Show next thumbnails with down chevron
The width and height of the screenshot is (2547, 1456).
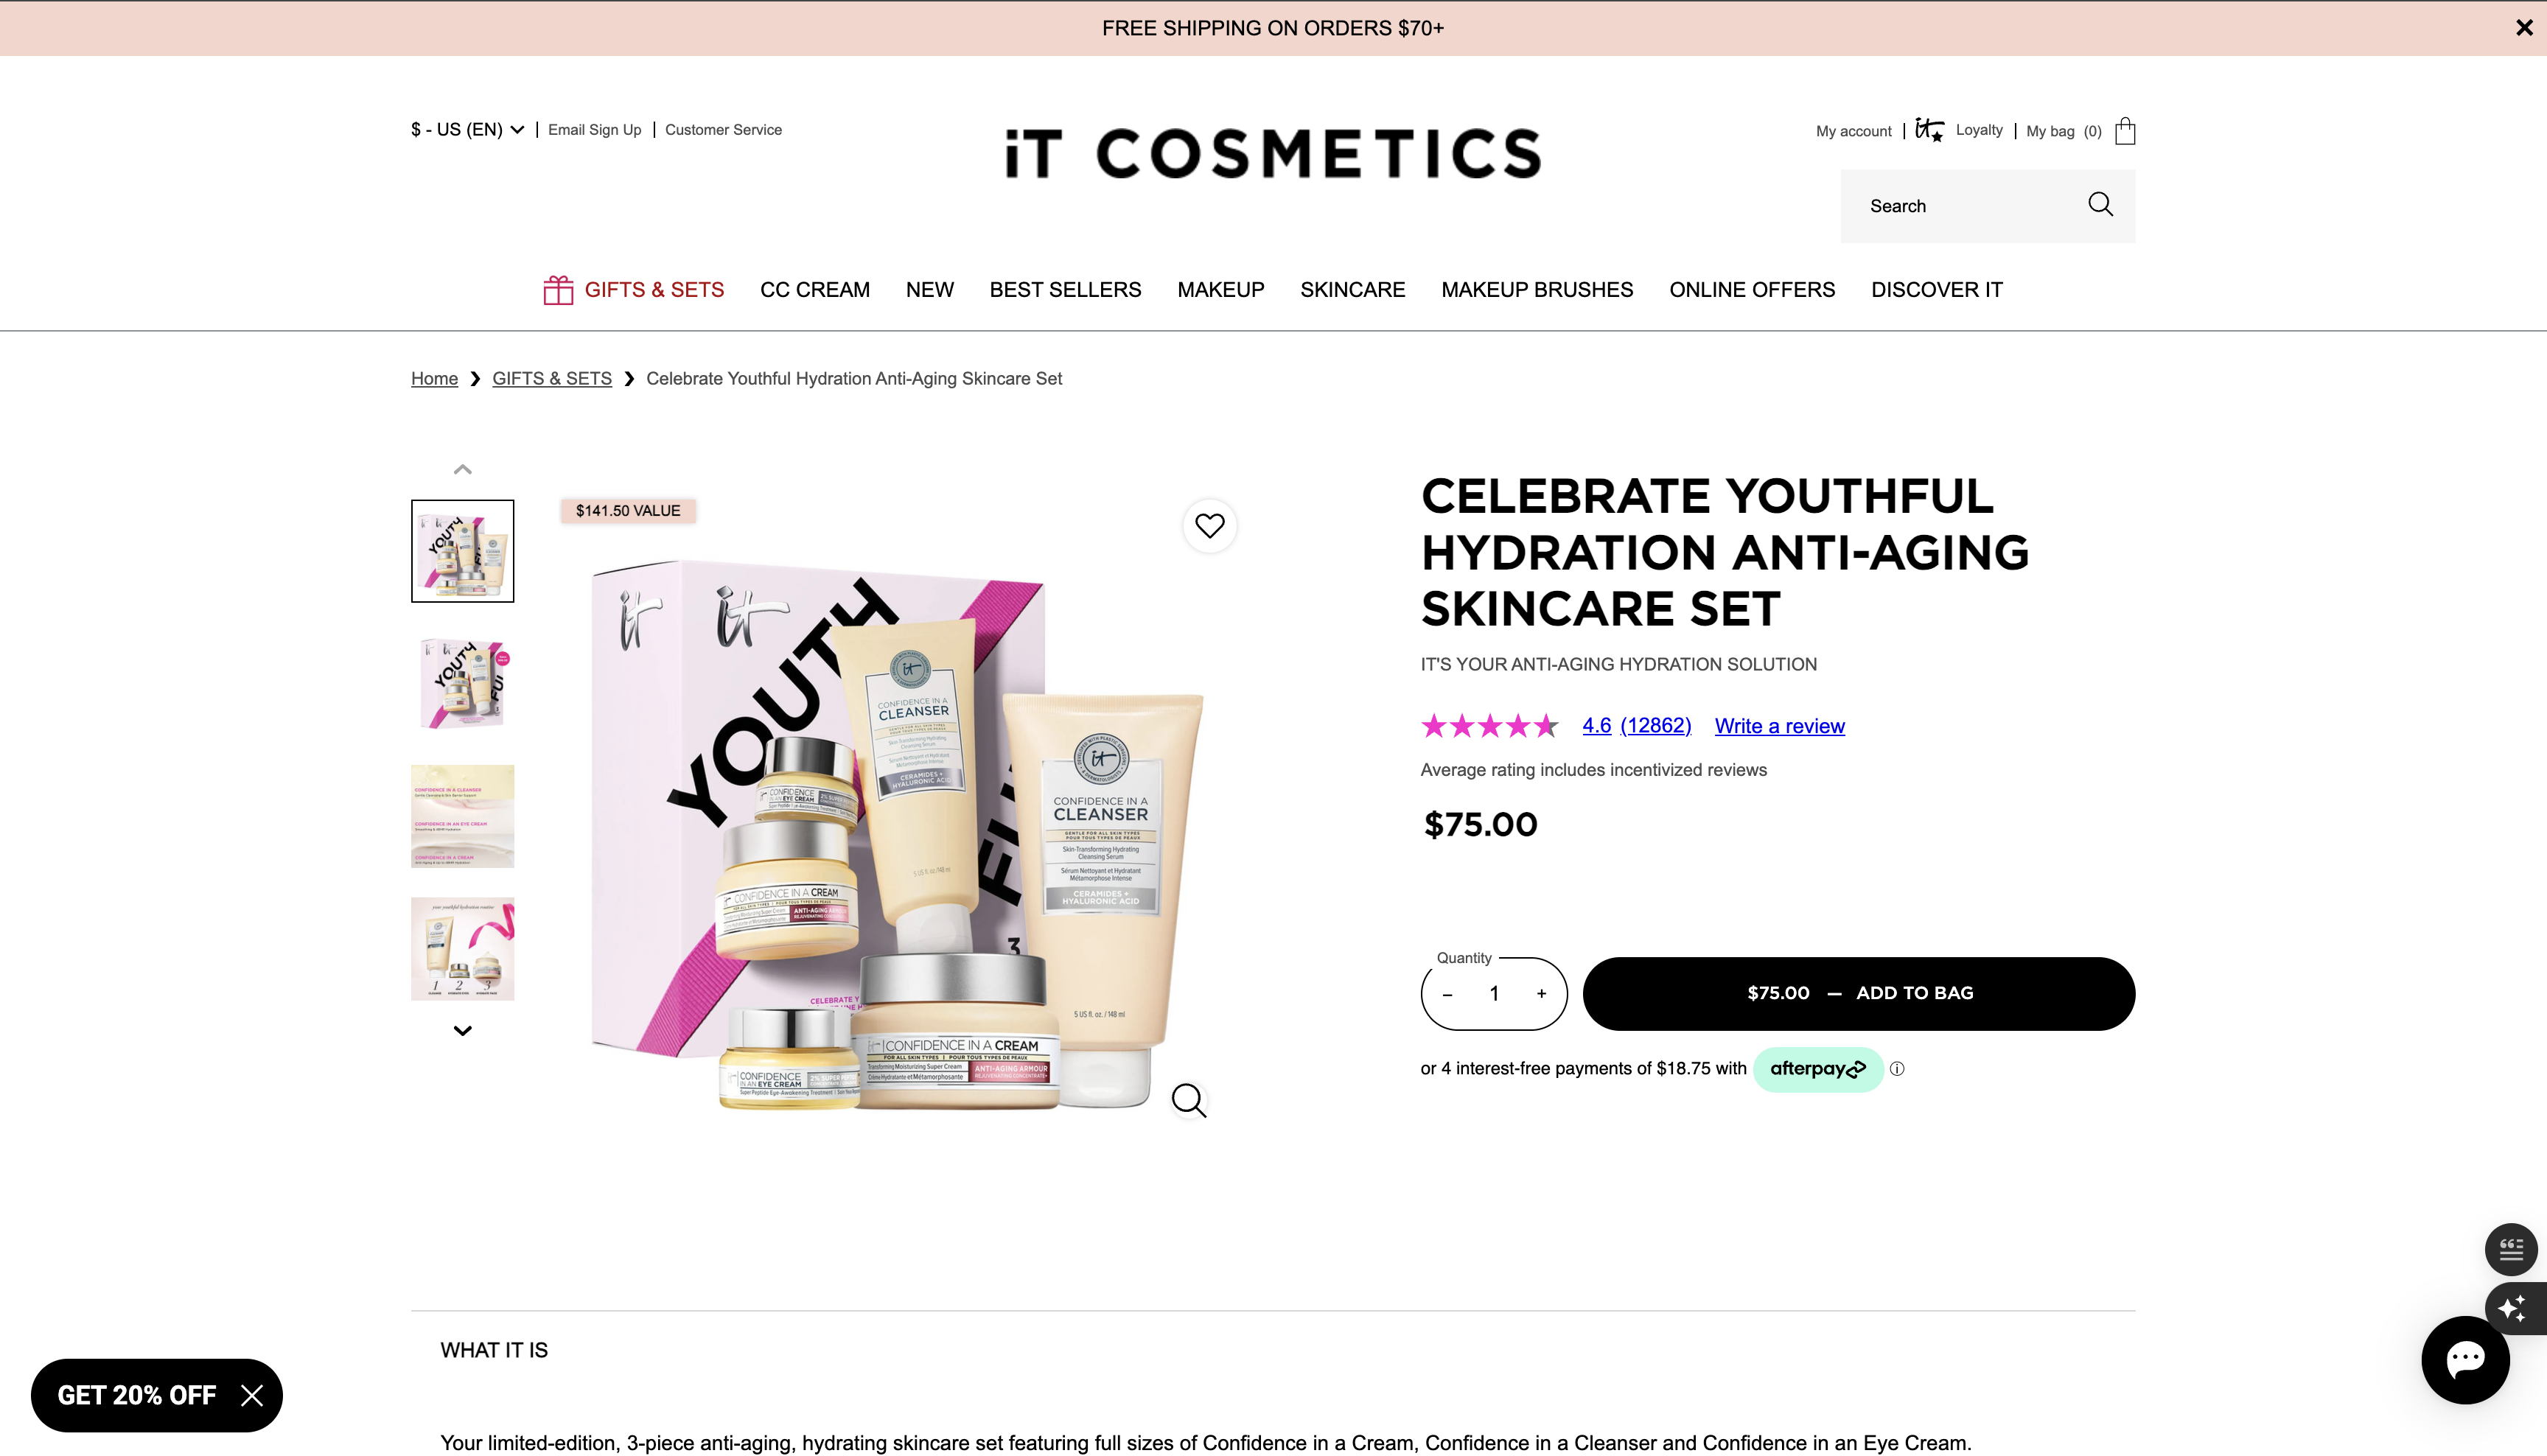pyautogui.click(x=462, y=1031)
